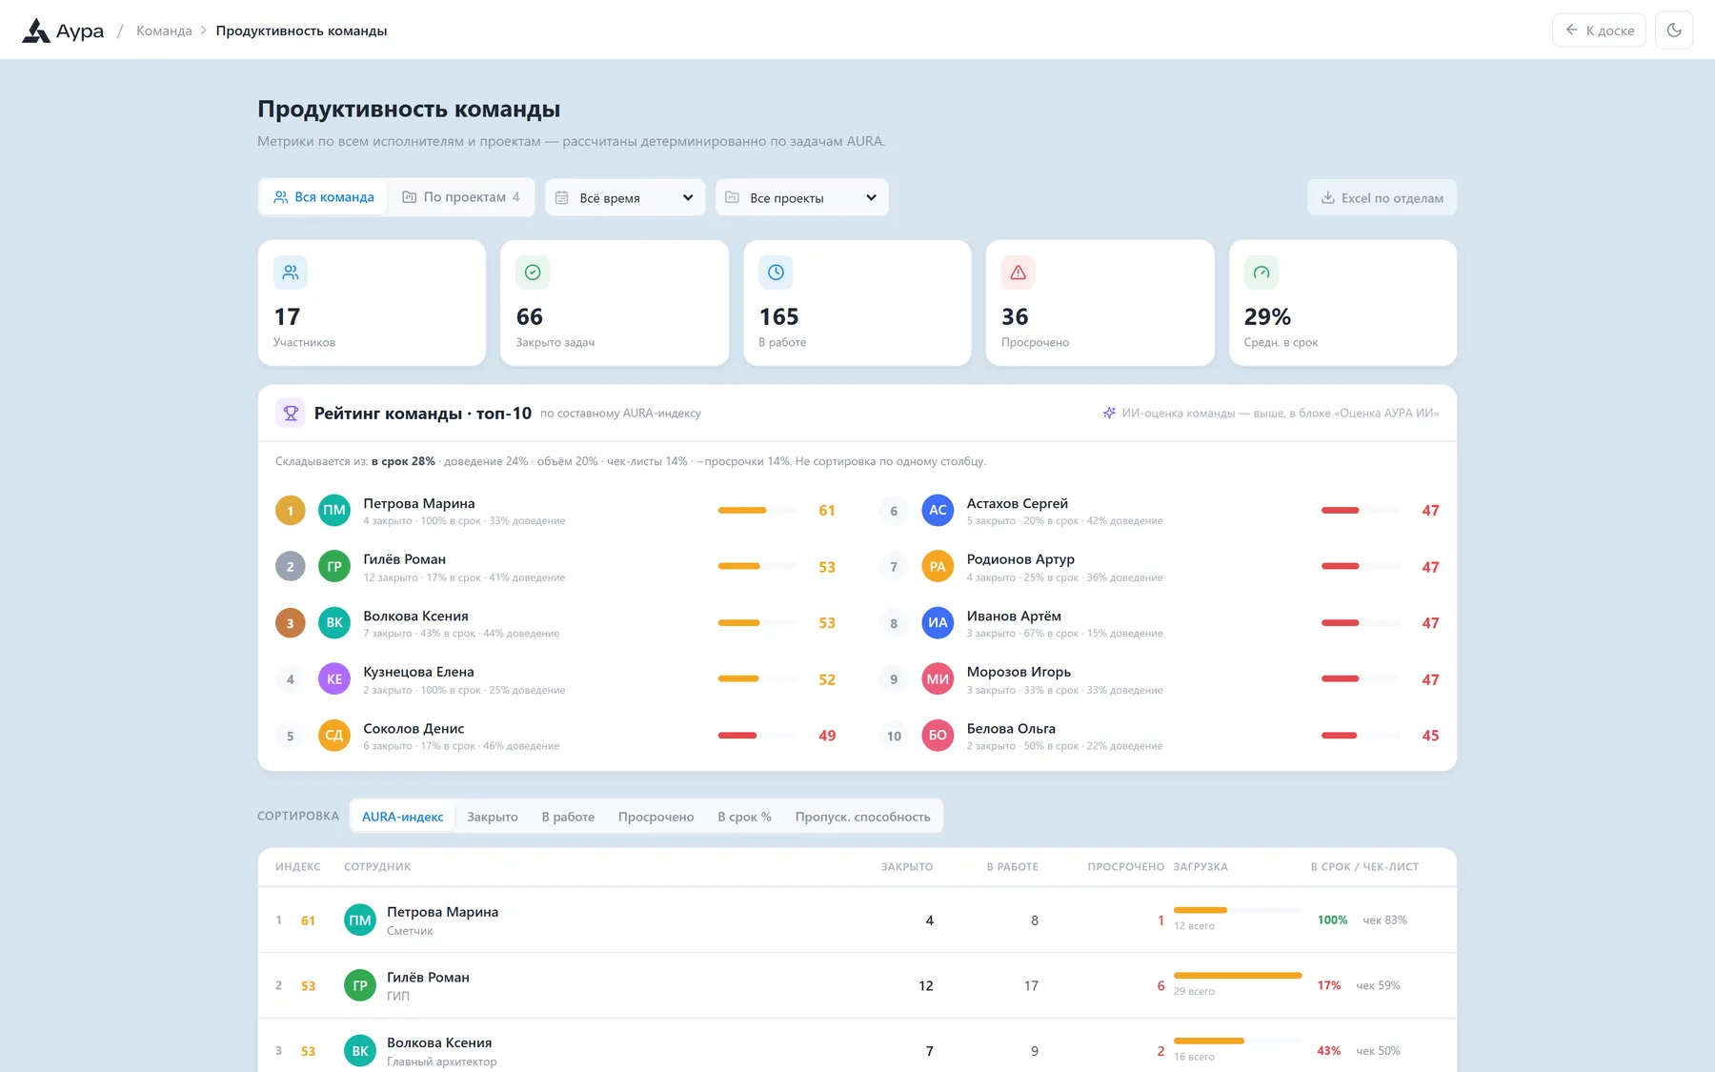Click the Аура logo icon

(36, 30)
